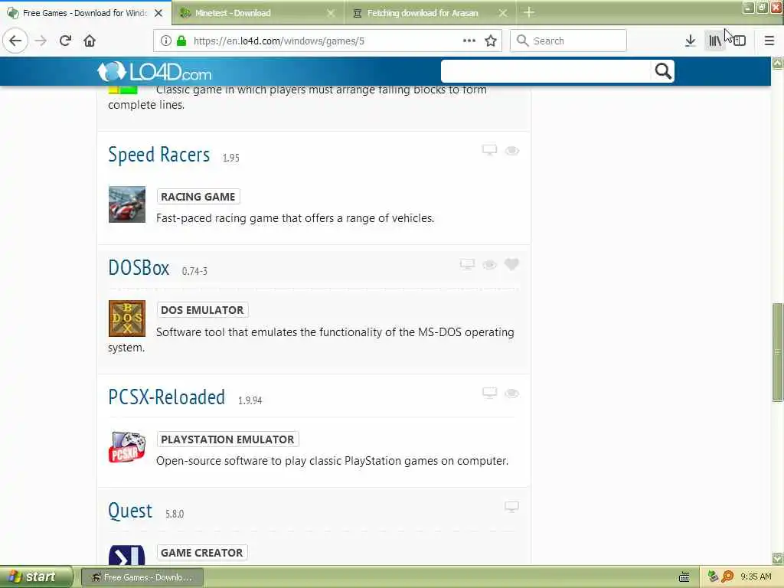The height and width of the screenshot is (588, 784).
Task: Click the green network tray icon
Action: click(713, 577)
